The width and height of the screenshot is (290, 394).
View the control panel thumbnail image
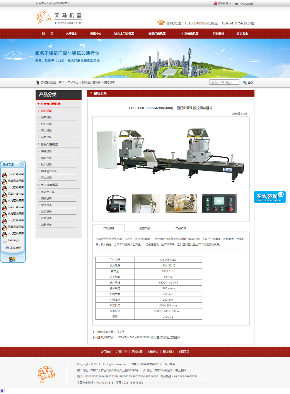coord(219,204)
